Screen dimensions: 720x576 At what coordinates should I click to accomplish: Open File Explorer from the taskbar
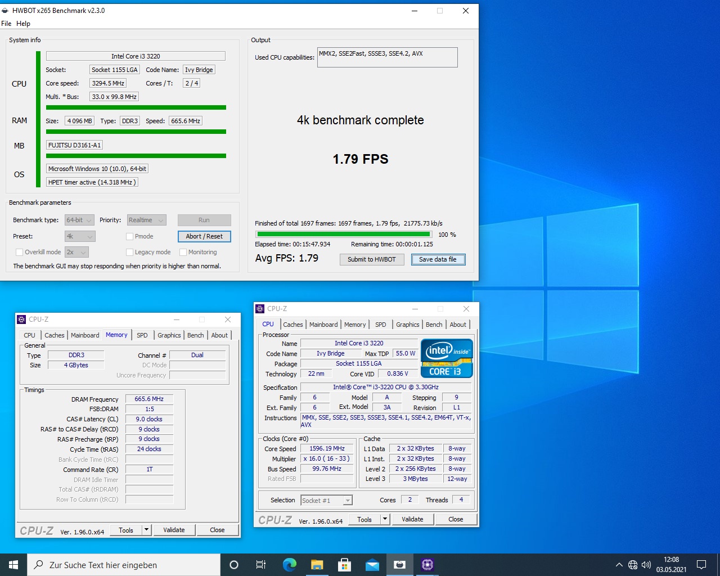click(x=317, y=565)
